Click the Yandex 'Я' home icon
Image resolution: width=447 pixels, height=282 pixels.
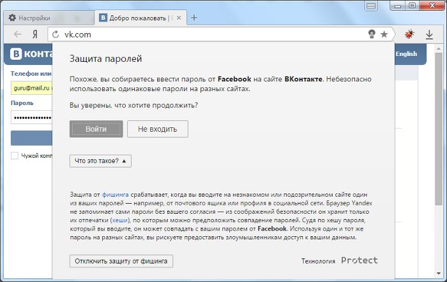pyautogui.click(x=36, y=34)
